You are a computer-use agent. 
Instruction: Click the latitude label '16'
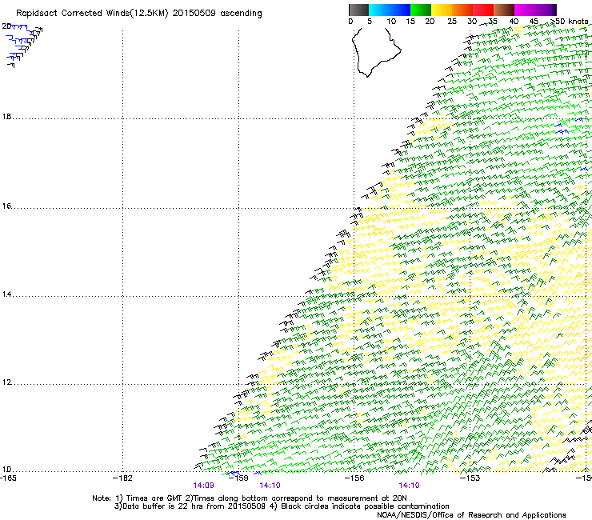click(6, 206)
